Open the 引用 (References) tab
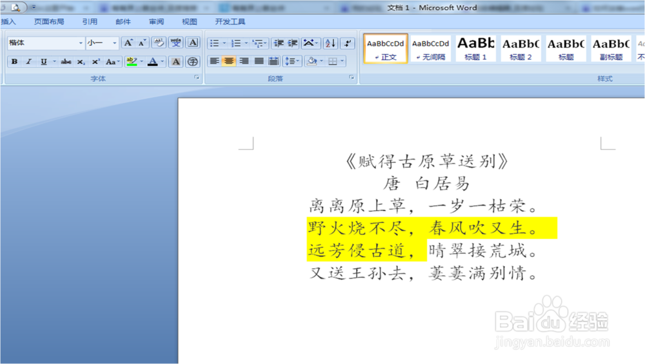Screen dimensions: 645x364 90,22
